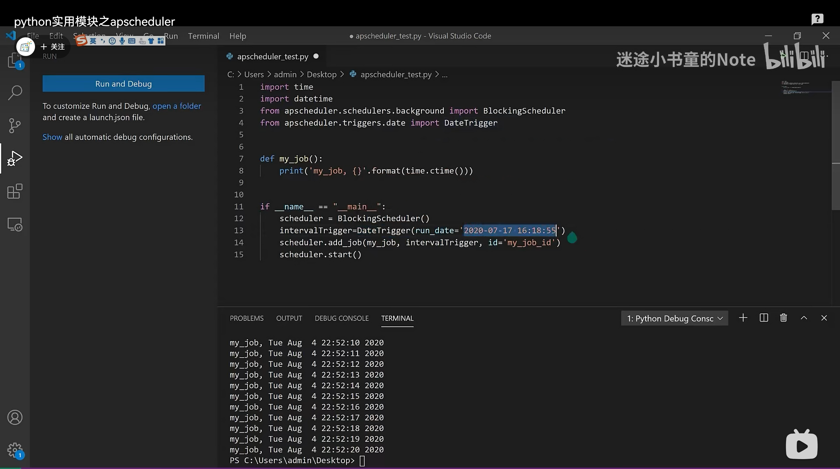
Task: Open the Manage gear icon
Action: 15,450
